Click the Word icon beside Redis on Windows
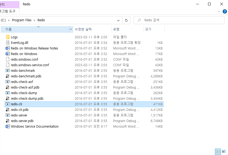Image resolution: width=228 pixels, height=155 pixels. tap(8, 54)
